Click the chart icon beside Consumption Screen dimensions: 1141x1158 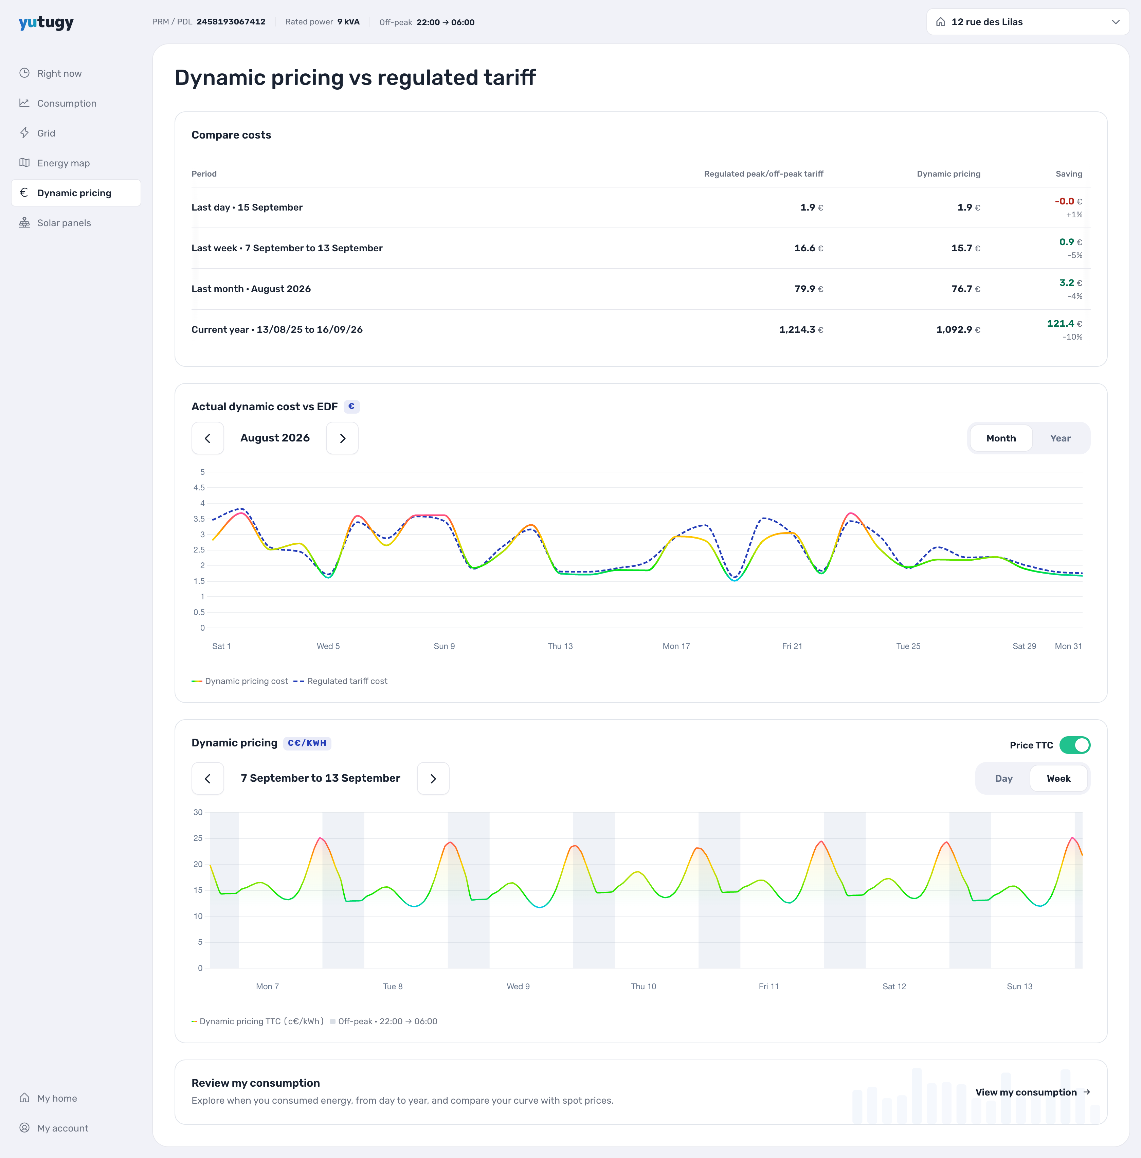[24, 103]
